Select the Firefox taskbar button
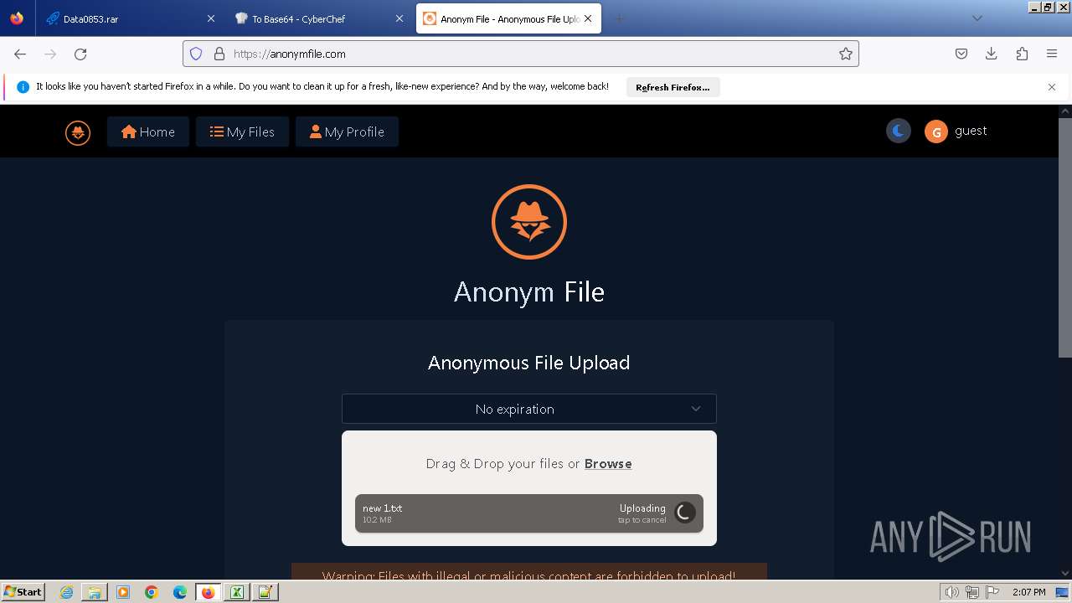 [x=209, y=592]
